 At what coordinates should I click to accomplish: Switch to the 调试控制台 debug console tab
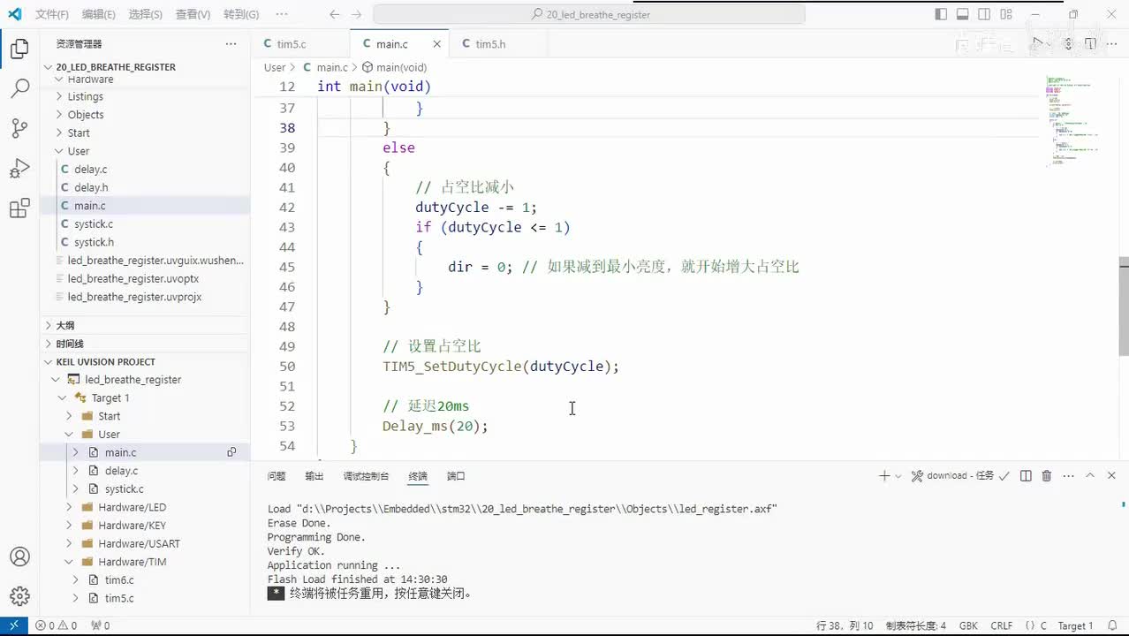point(366,476)
